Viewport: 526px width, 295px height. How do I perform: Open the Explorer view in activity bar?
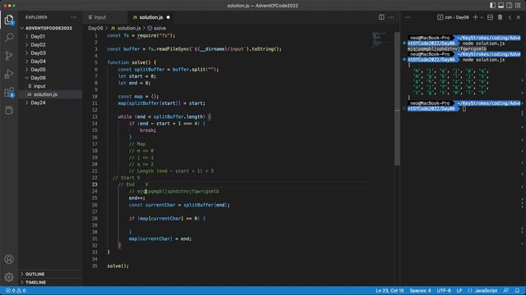[x=9, y=20]
